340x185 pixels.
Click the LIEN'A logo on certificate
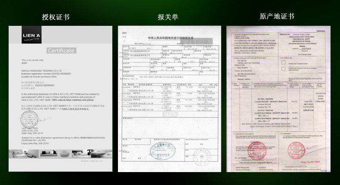click(x=31, y=35)
